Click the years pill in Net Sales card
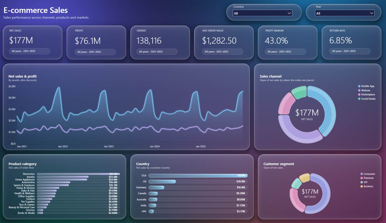 [x=29, y=51]
